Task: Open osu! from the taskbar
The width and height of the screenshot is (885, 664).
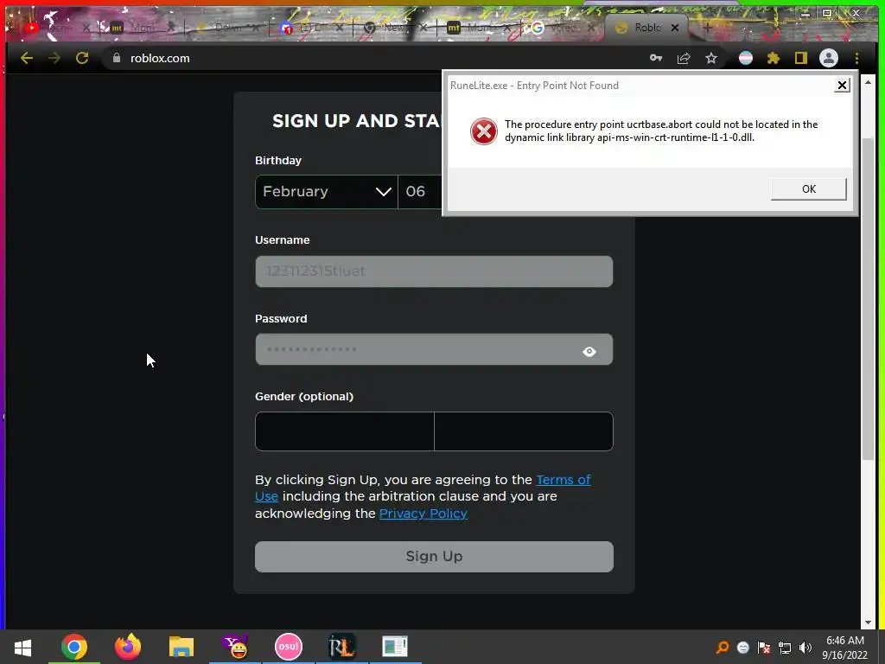Action: [x=289, y=647]
